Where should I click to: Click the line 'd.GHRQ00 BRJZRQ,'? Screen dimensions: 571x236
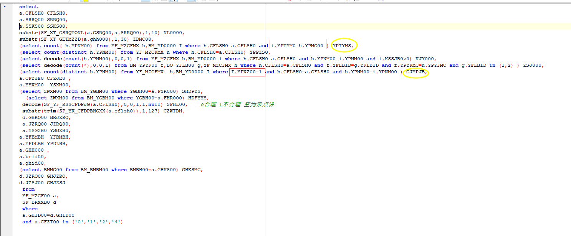coord(46,117)
